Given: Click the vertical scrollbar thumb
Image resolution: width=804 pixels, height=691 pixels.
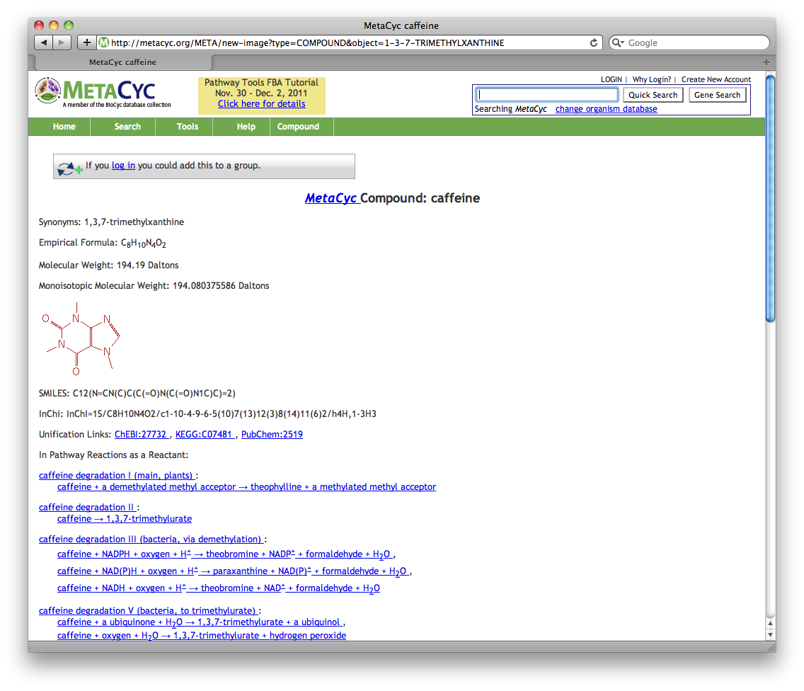Looking at the screenshot, I should click(770, 198).
